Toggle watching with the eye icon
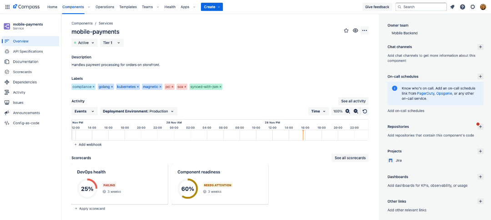 (356, 30)
